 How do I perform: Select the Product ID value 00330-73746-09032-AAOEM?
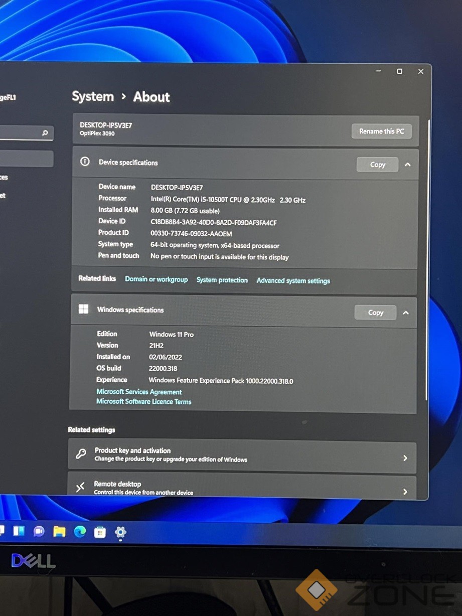click(x=191, y=234)
